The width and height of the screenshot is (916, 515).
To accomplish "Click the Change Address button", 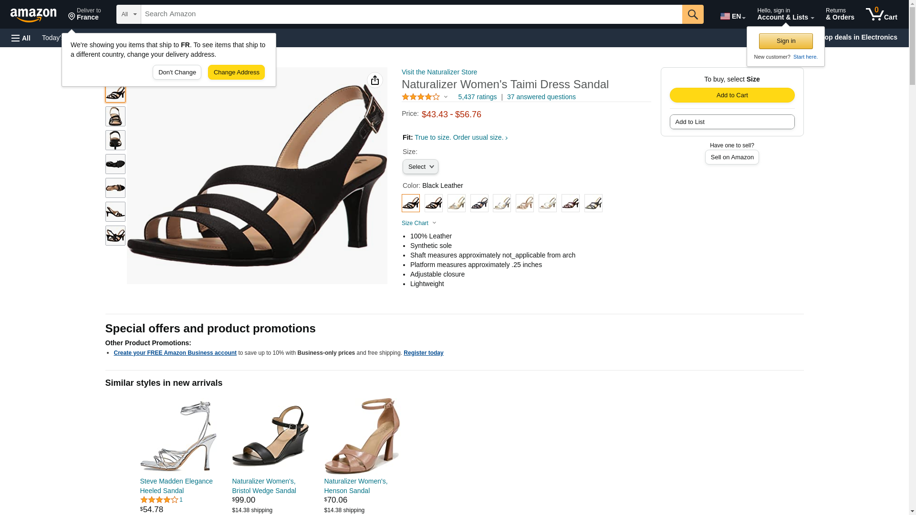I will [x=236, y=72].
